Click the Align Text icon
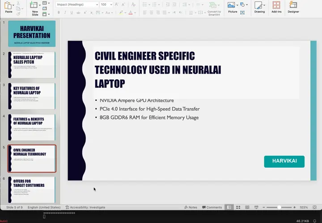This screenshot has width=322, height=223. coord(202,12)
